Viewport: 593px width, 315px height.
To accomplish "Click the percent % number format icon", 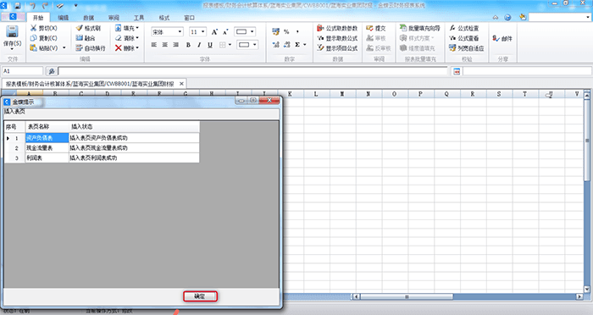I will [286, 32].
